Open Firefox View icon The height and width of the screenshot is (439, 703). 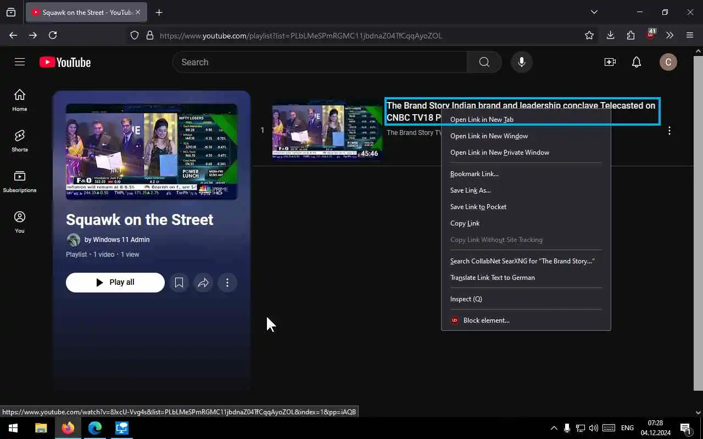(x=11, y=12)
